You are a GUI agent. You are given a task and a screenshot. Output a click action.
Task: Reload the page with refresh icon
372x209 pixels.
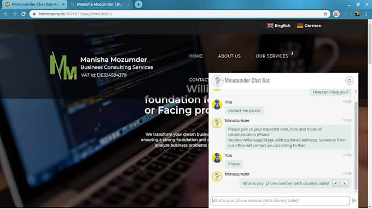23,14
